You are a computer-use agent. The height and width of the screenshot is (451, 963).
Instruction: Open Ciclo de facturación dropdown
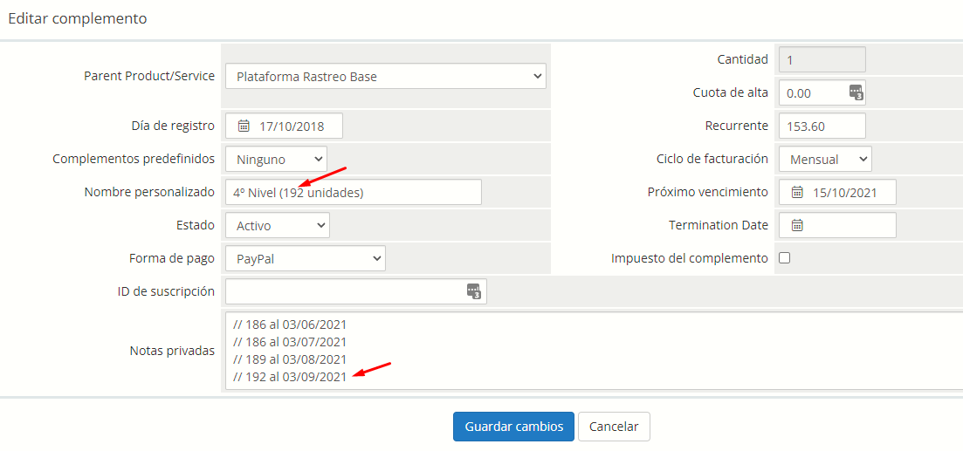point(824,159)
